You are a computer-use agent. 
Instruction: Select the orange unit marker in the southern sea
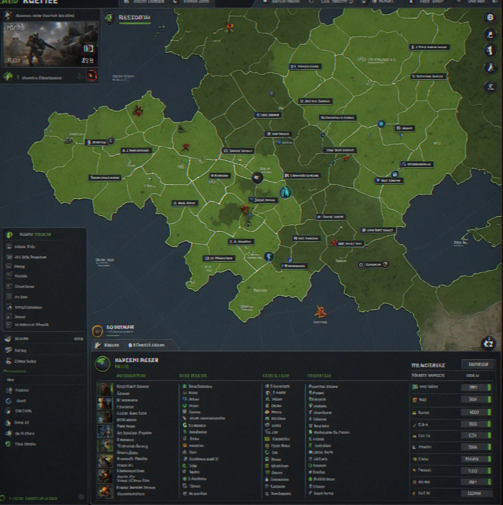coord(320,312)
